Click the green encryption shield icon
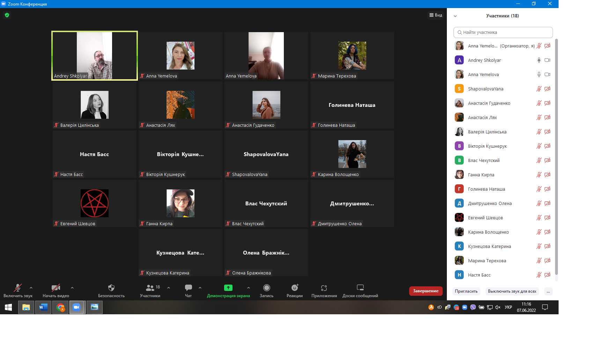This screenshot has height=352, width=590. point(7,15)
